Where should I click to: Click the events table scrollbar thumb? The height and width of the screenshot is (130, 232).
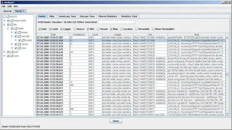coord(227,75)
